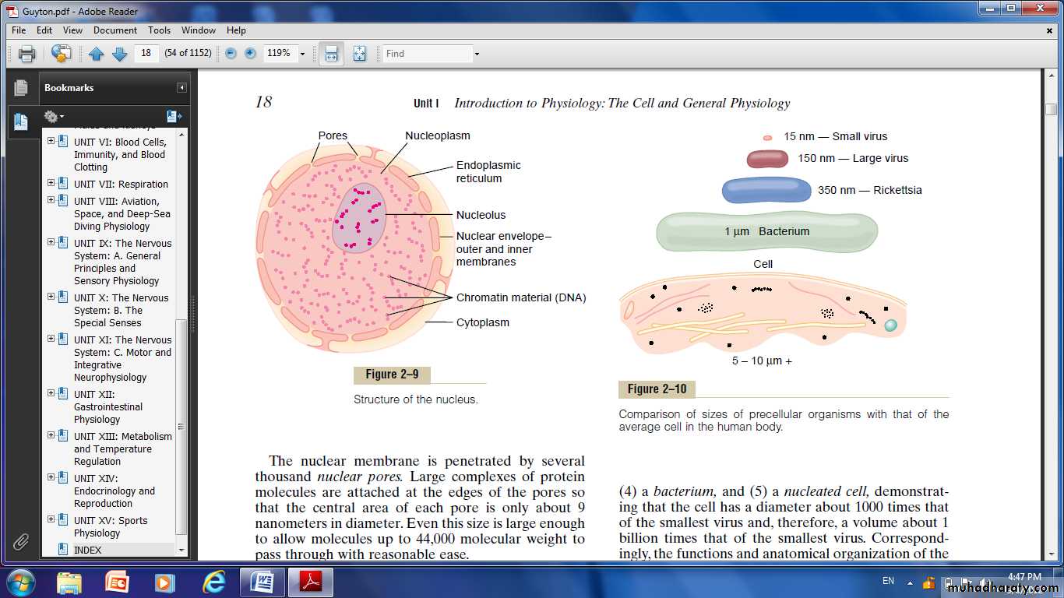Screen dimensions: 1064x598
Task: Toggle the fit width scrolling mode button
Action: coord(331,54)
